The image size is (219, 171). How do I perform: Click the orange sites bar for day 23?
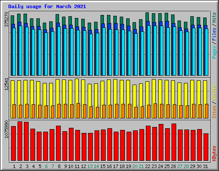pyautogui.click(x=155, y=111)
